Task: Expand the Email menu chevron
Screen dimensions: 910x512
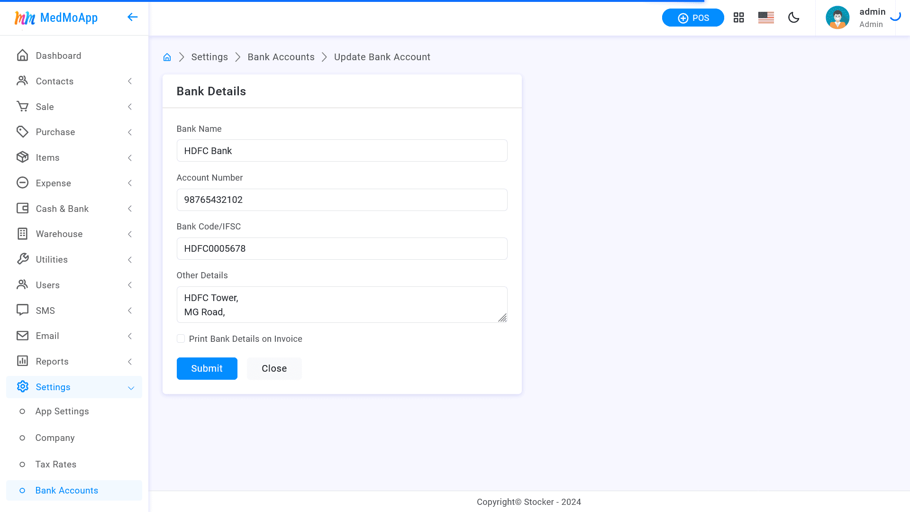Action: coord(130,336)
